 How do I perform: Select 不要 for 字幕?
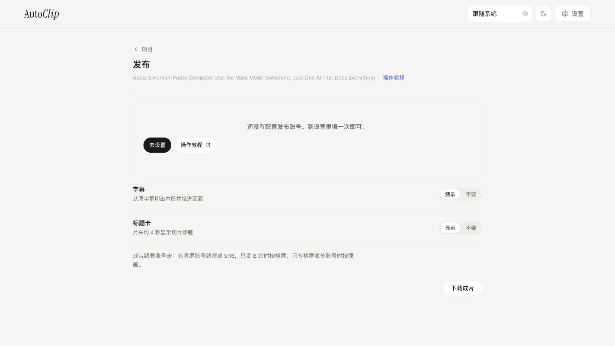coord(471,195)
